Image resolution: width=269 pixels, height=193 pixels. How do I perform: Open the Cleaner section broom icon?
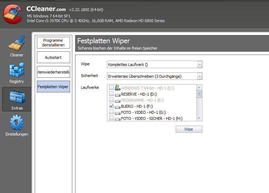pyautogui.click(x=17, y=43)
